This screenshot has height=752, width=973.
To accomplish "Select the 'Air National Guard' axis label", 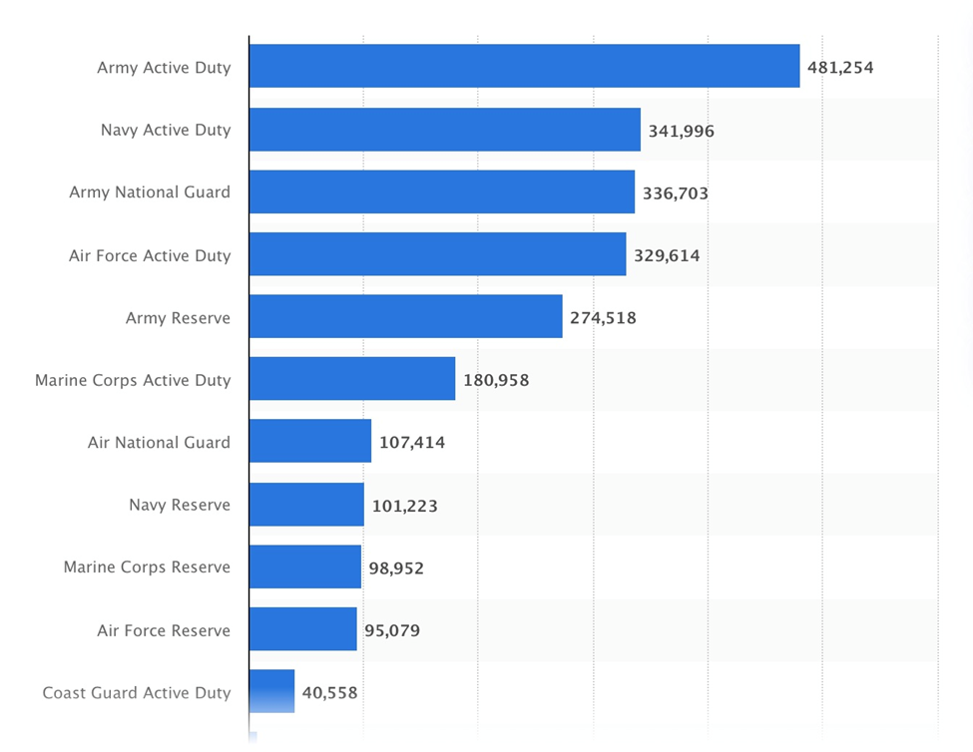I will click(159, 443).
